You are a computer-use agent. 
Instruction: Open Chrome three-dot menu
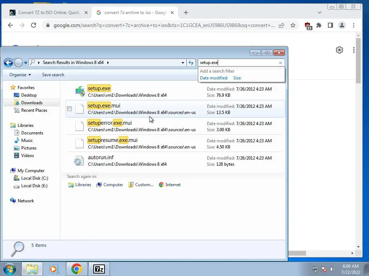(354, 25)
